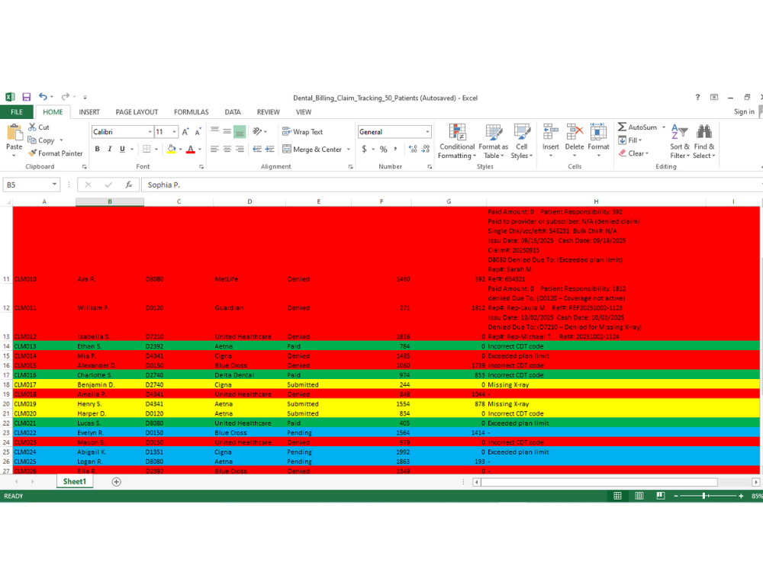Open the Fill dropdown

pos(630,140)
